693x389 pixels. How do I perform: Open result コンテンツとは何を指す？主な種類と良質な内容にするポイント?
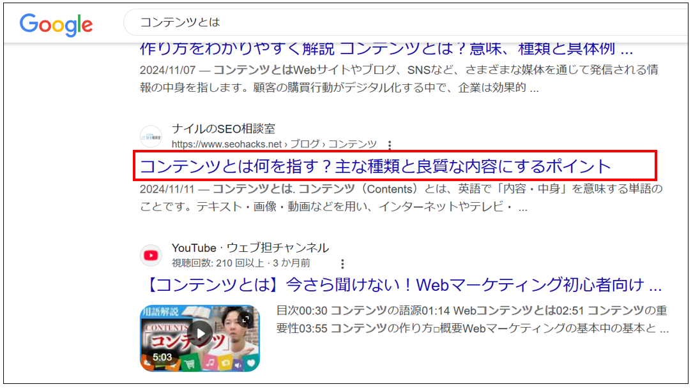pos(375,166)
